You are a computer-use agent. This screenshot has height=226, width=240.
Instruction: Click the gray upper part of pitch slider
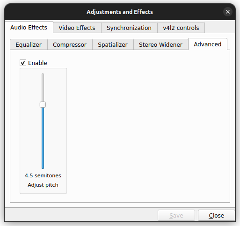click(43, 87)
